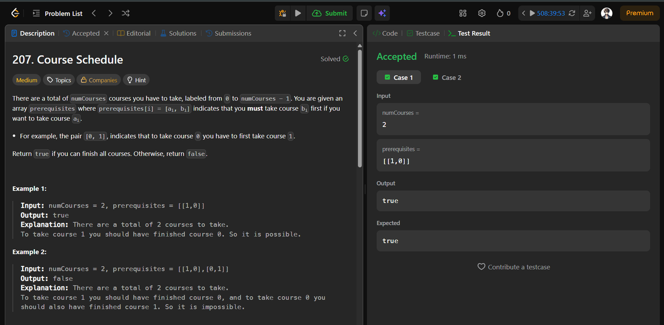This screenshot has height=325, width=664.
Task: Click the 'Runtime: 1 ms' text
Action: (445, 56)
